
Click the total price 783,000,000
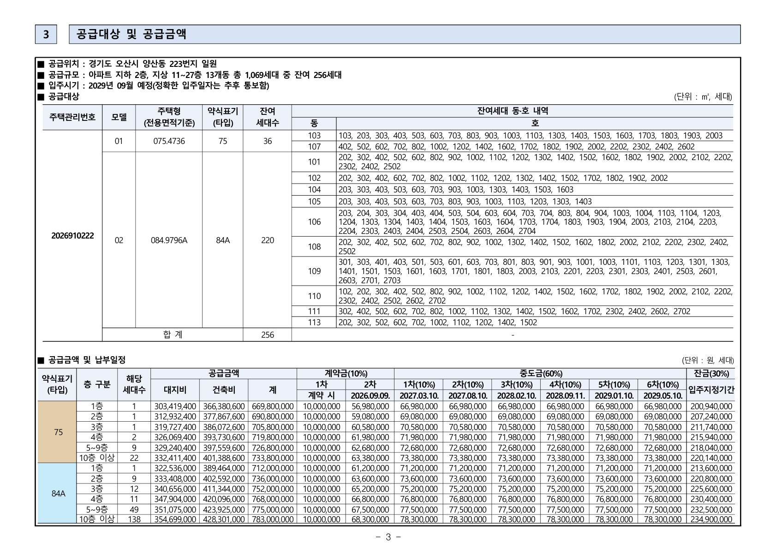(273, 519)
